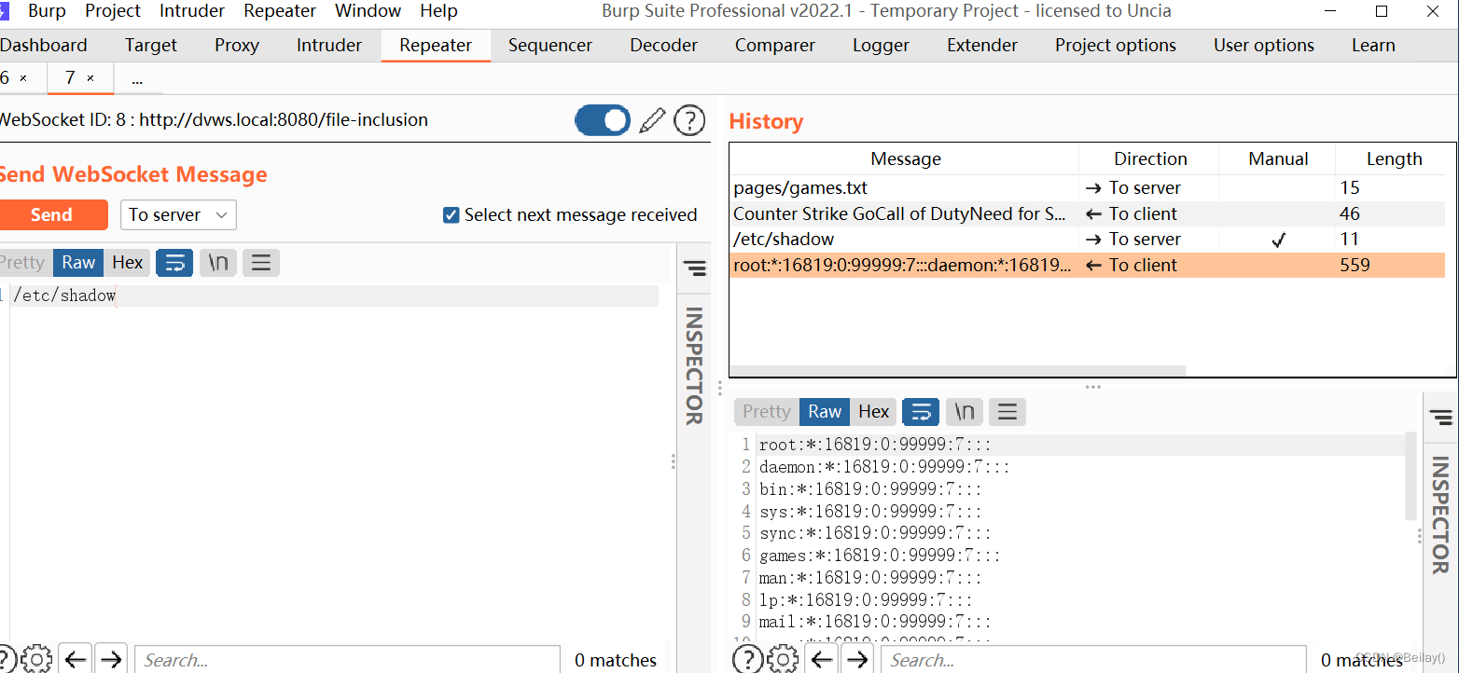This screenshot has width=1459, height=673.
Task: Sort History by Length column header
Action: (1394, 159)
